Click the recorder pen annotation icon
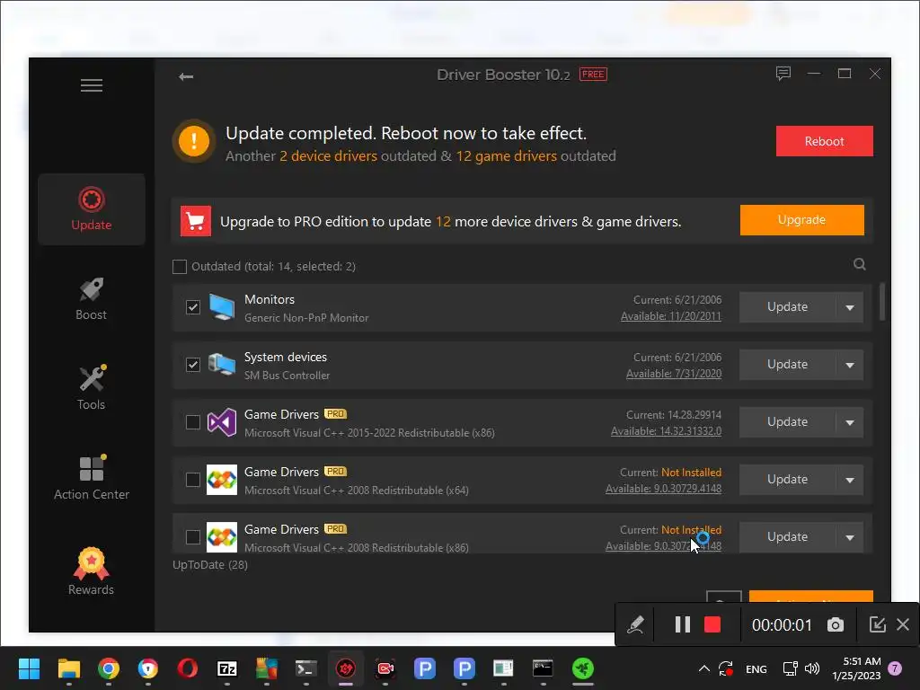Screen dimensions: 920x690 pyautogui.click(x=635, y=625)
